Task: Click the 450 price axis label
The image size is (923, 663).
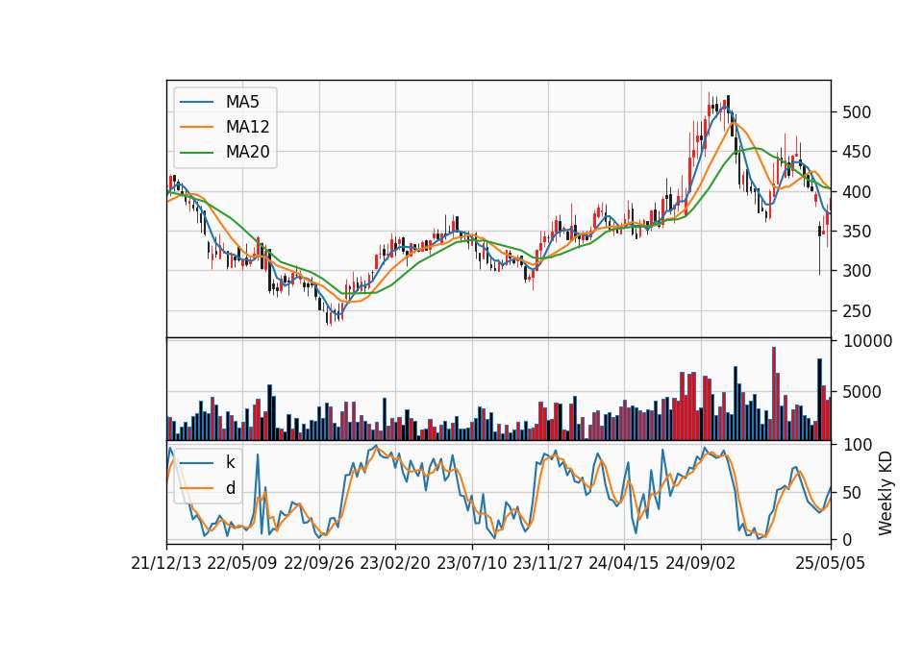Action: tap(857, 152)
